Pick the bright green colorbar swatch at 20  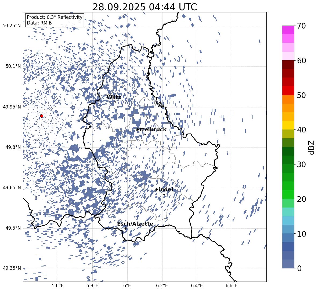(288, 194)
